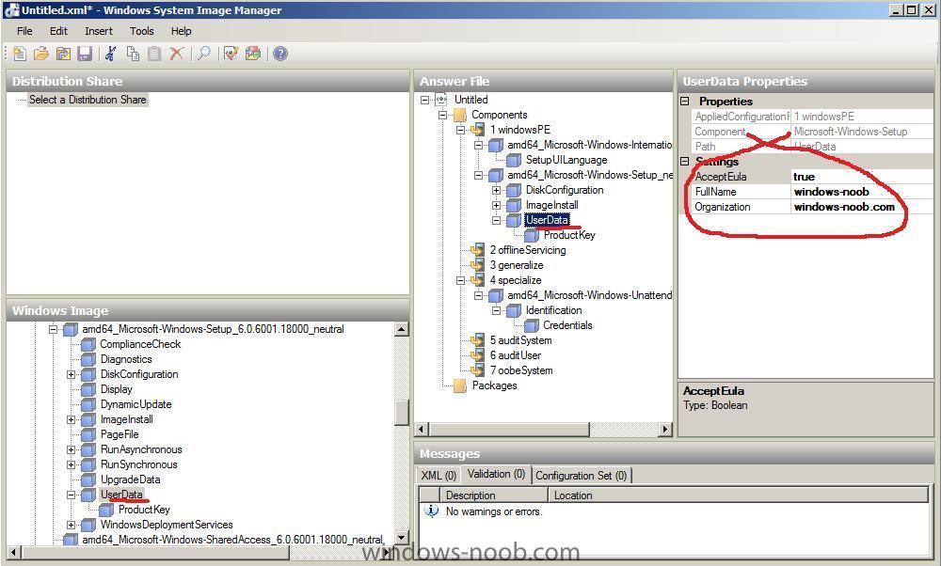This screenshot has height=566, width=941.
Task: Expand RunAsynchronous in Windows Image tree
Action: (x=71, y=449)
